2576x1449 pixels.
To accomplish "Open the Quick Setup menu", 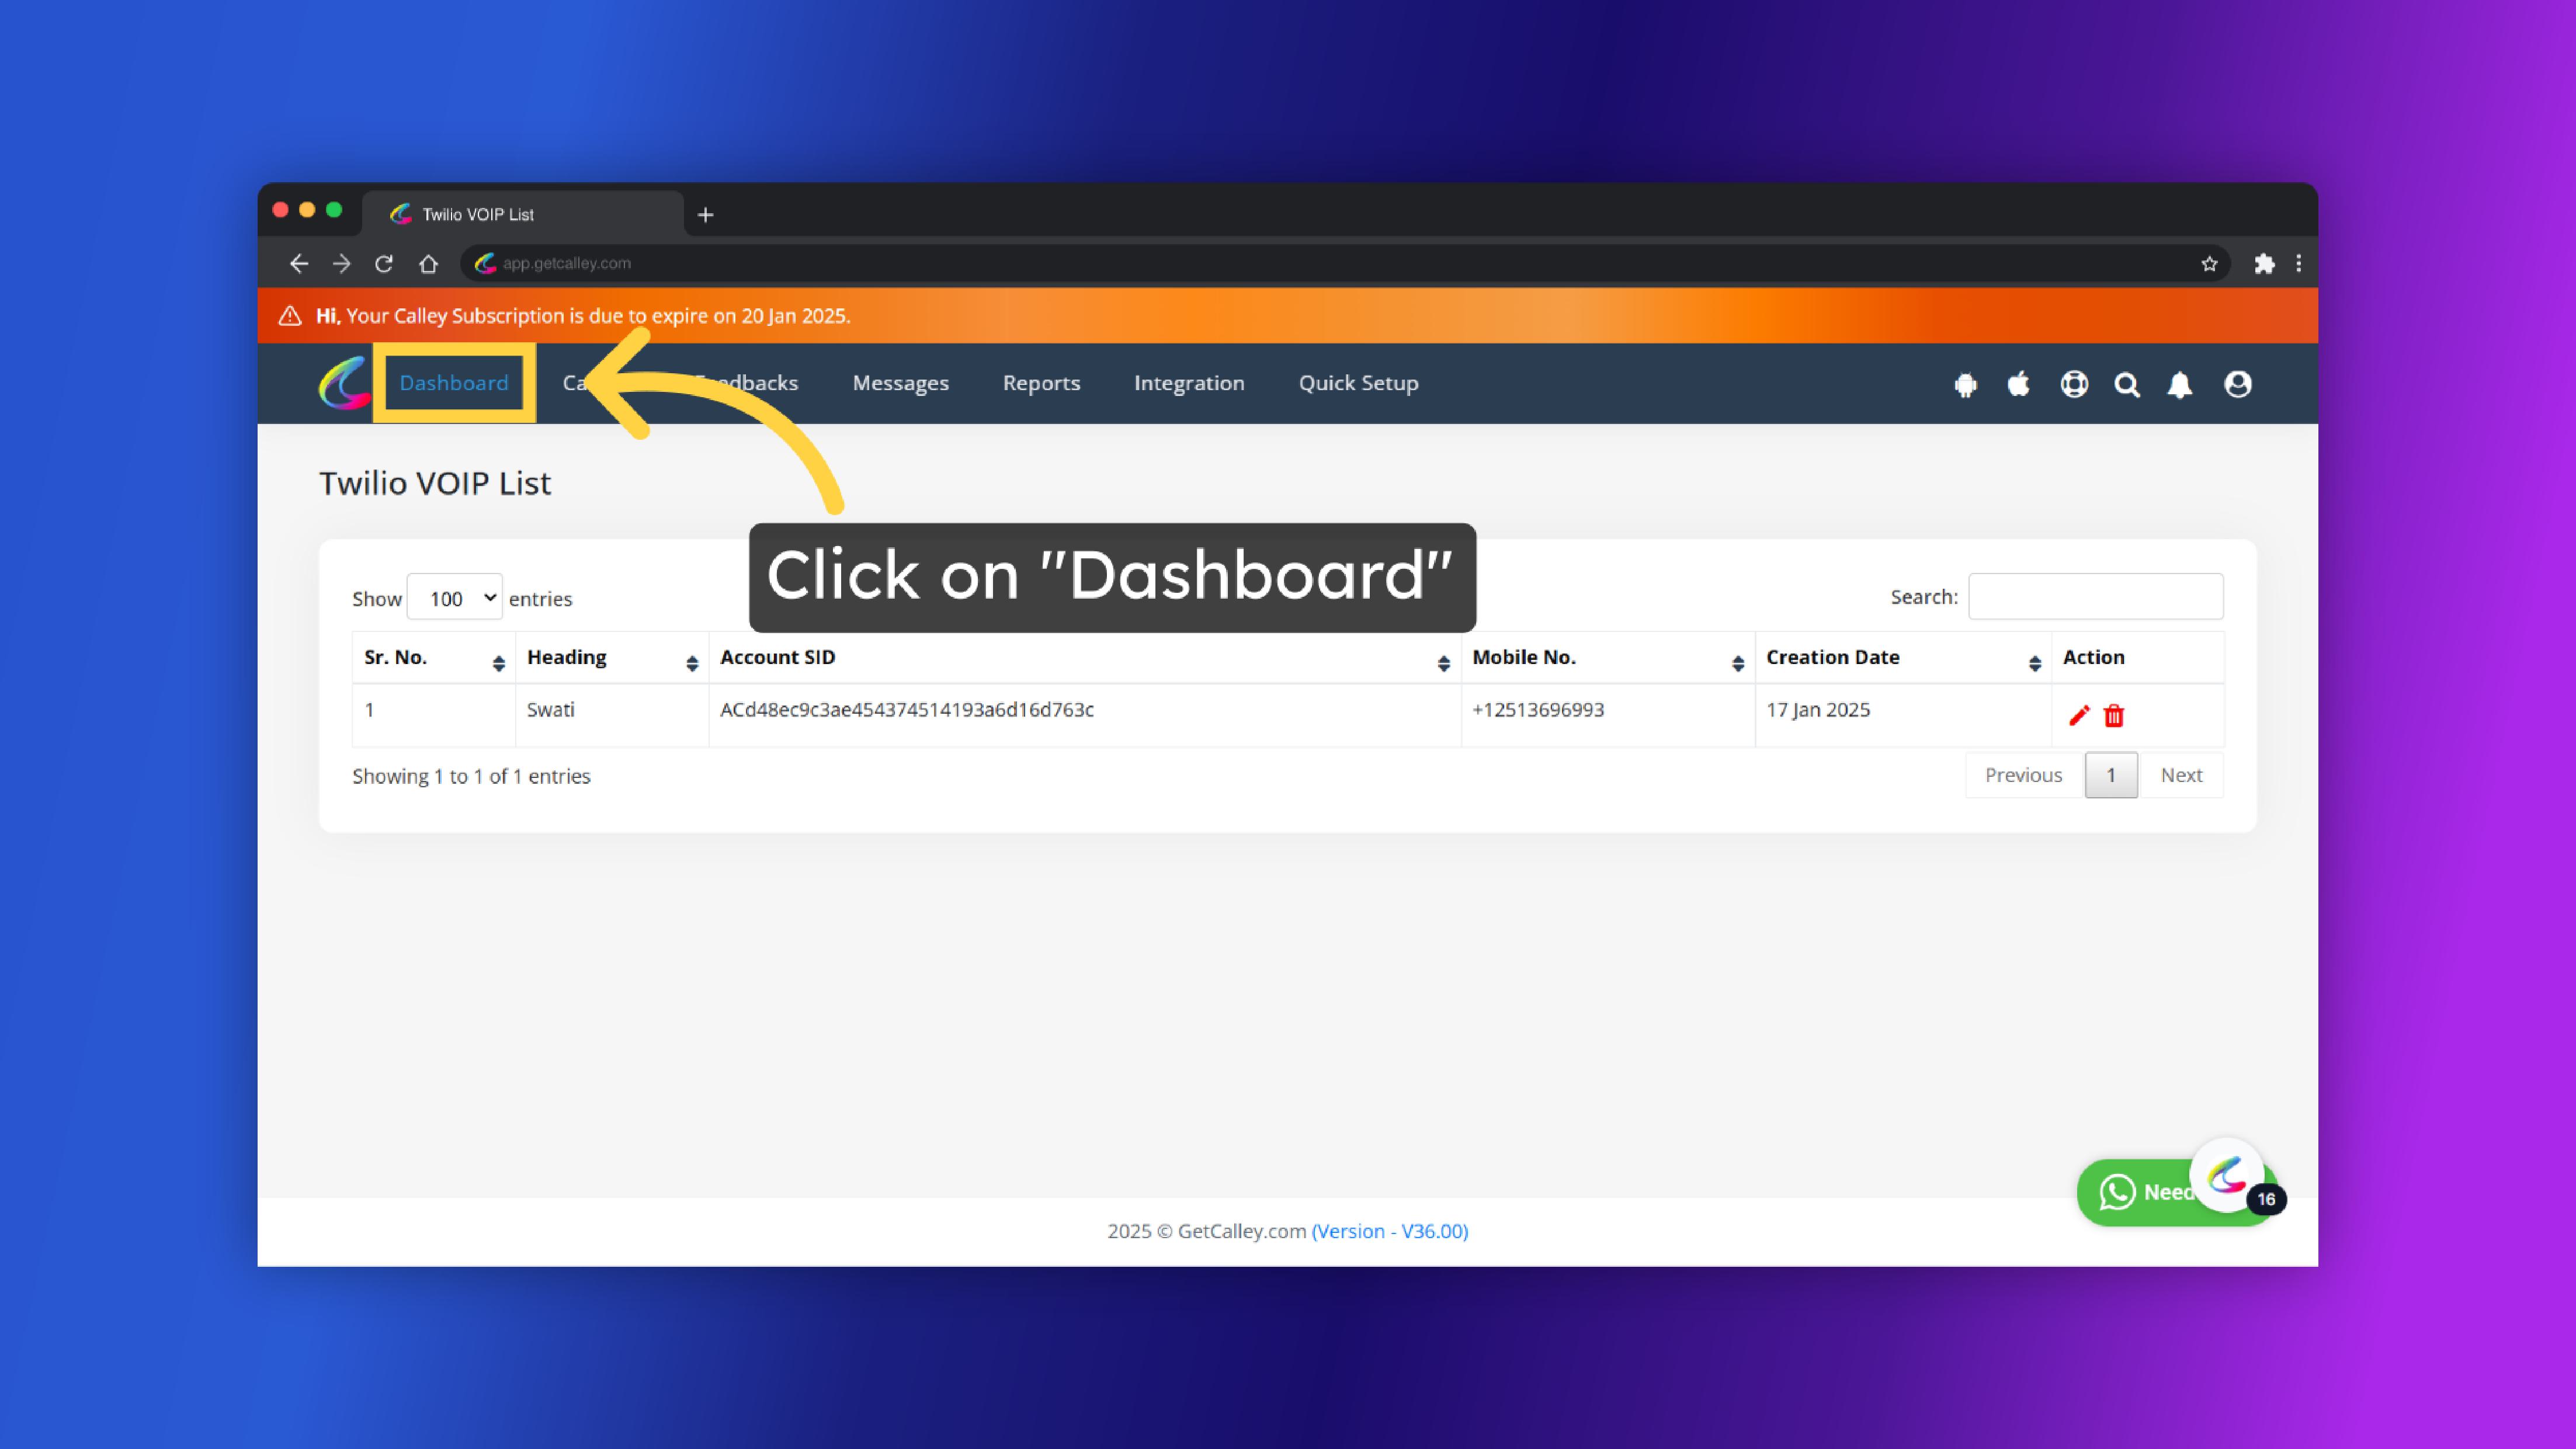I will 1358,383.
